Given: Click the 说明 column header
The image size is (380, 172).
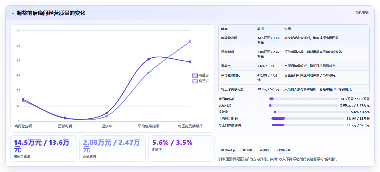Looking at the screenshot, I should [x=288, y=29].
